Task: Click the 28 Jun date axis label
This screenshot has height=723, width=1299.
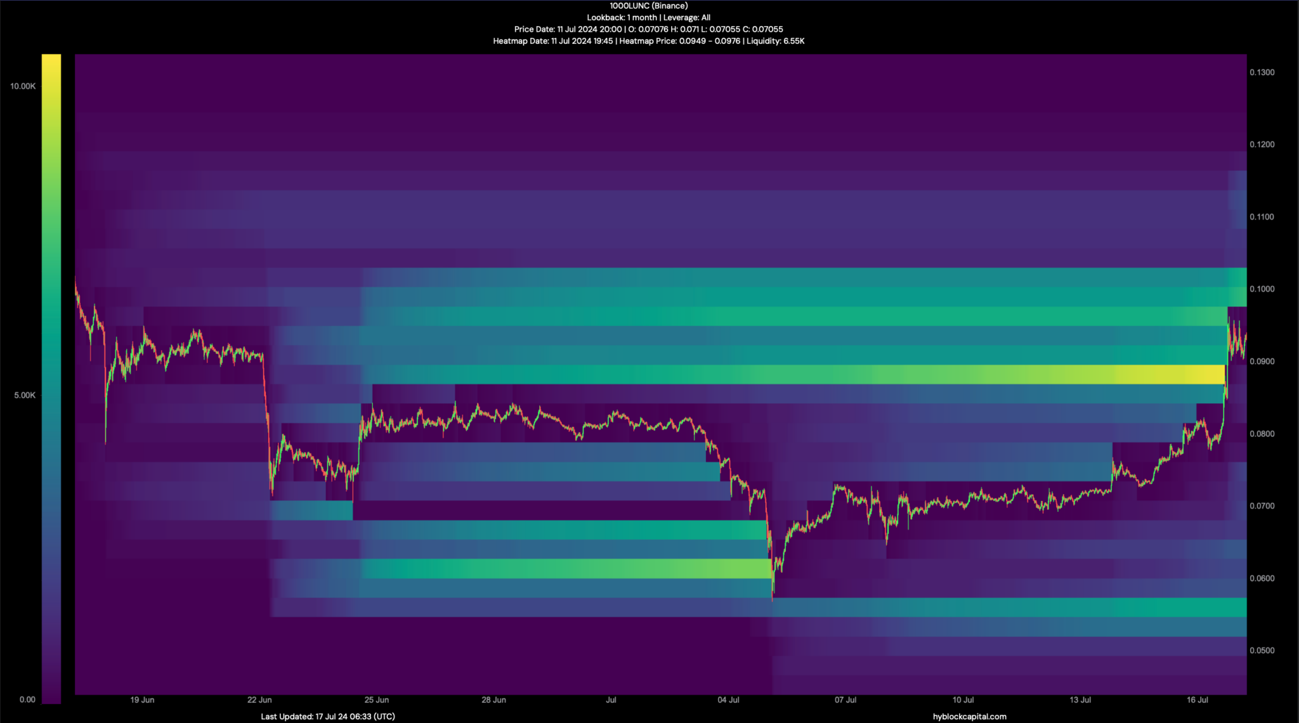Action: click(x=493, y=700)
